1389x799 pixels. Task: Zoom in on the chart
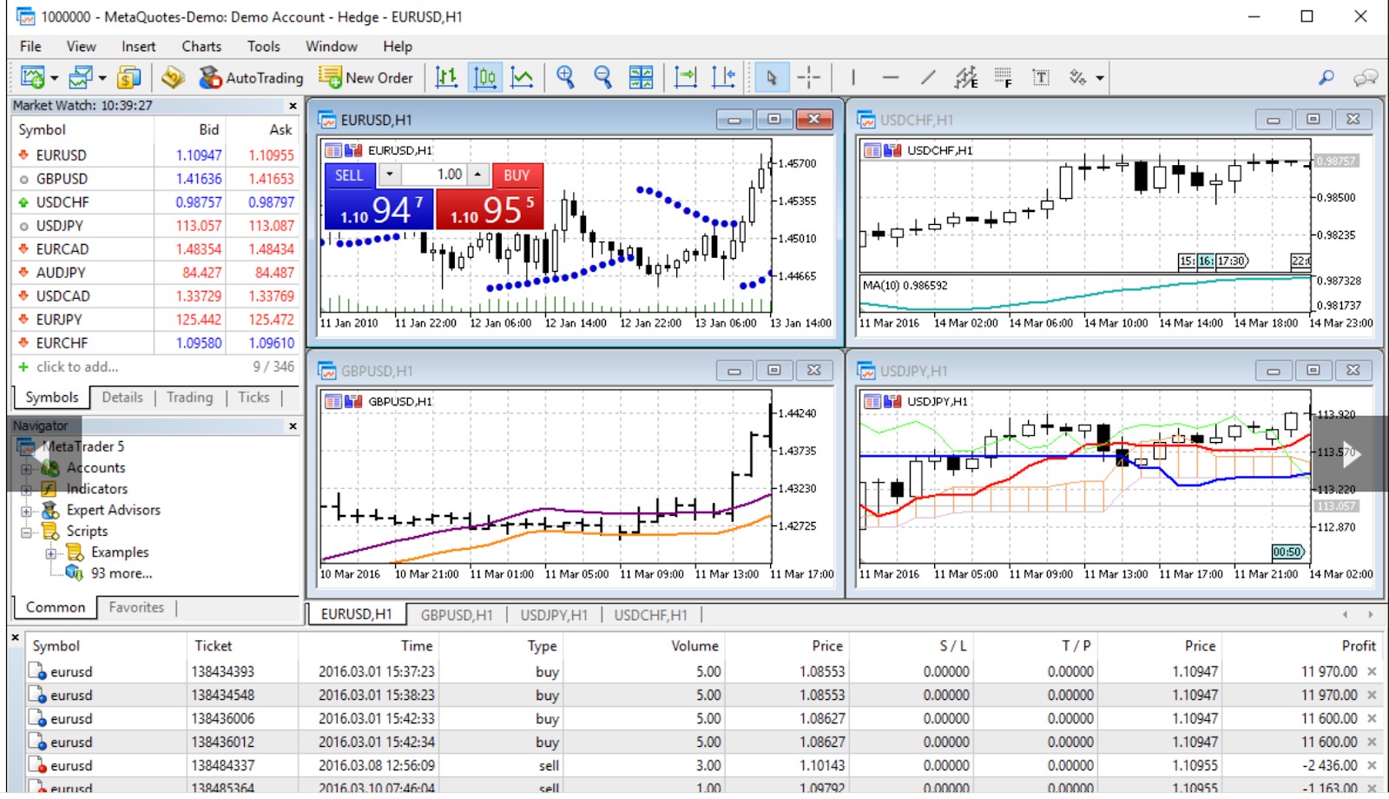pos(566,77)
